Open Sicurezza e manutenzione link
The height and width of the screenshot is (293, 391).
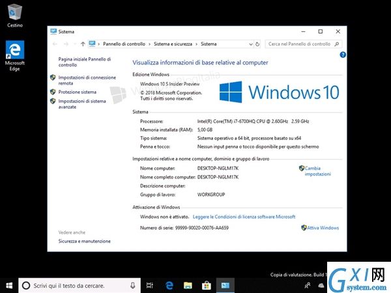point(84,241)
